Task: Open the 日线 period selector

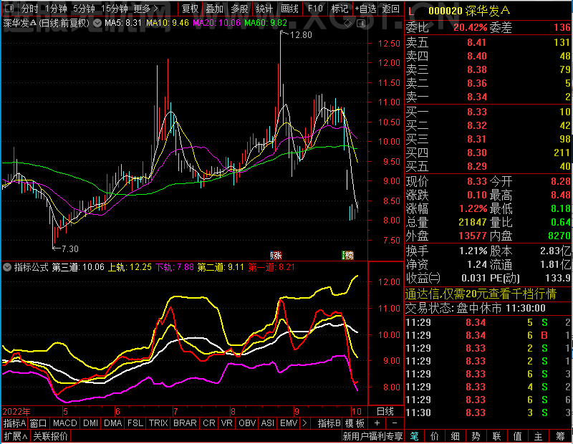Action: point(385,412)
